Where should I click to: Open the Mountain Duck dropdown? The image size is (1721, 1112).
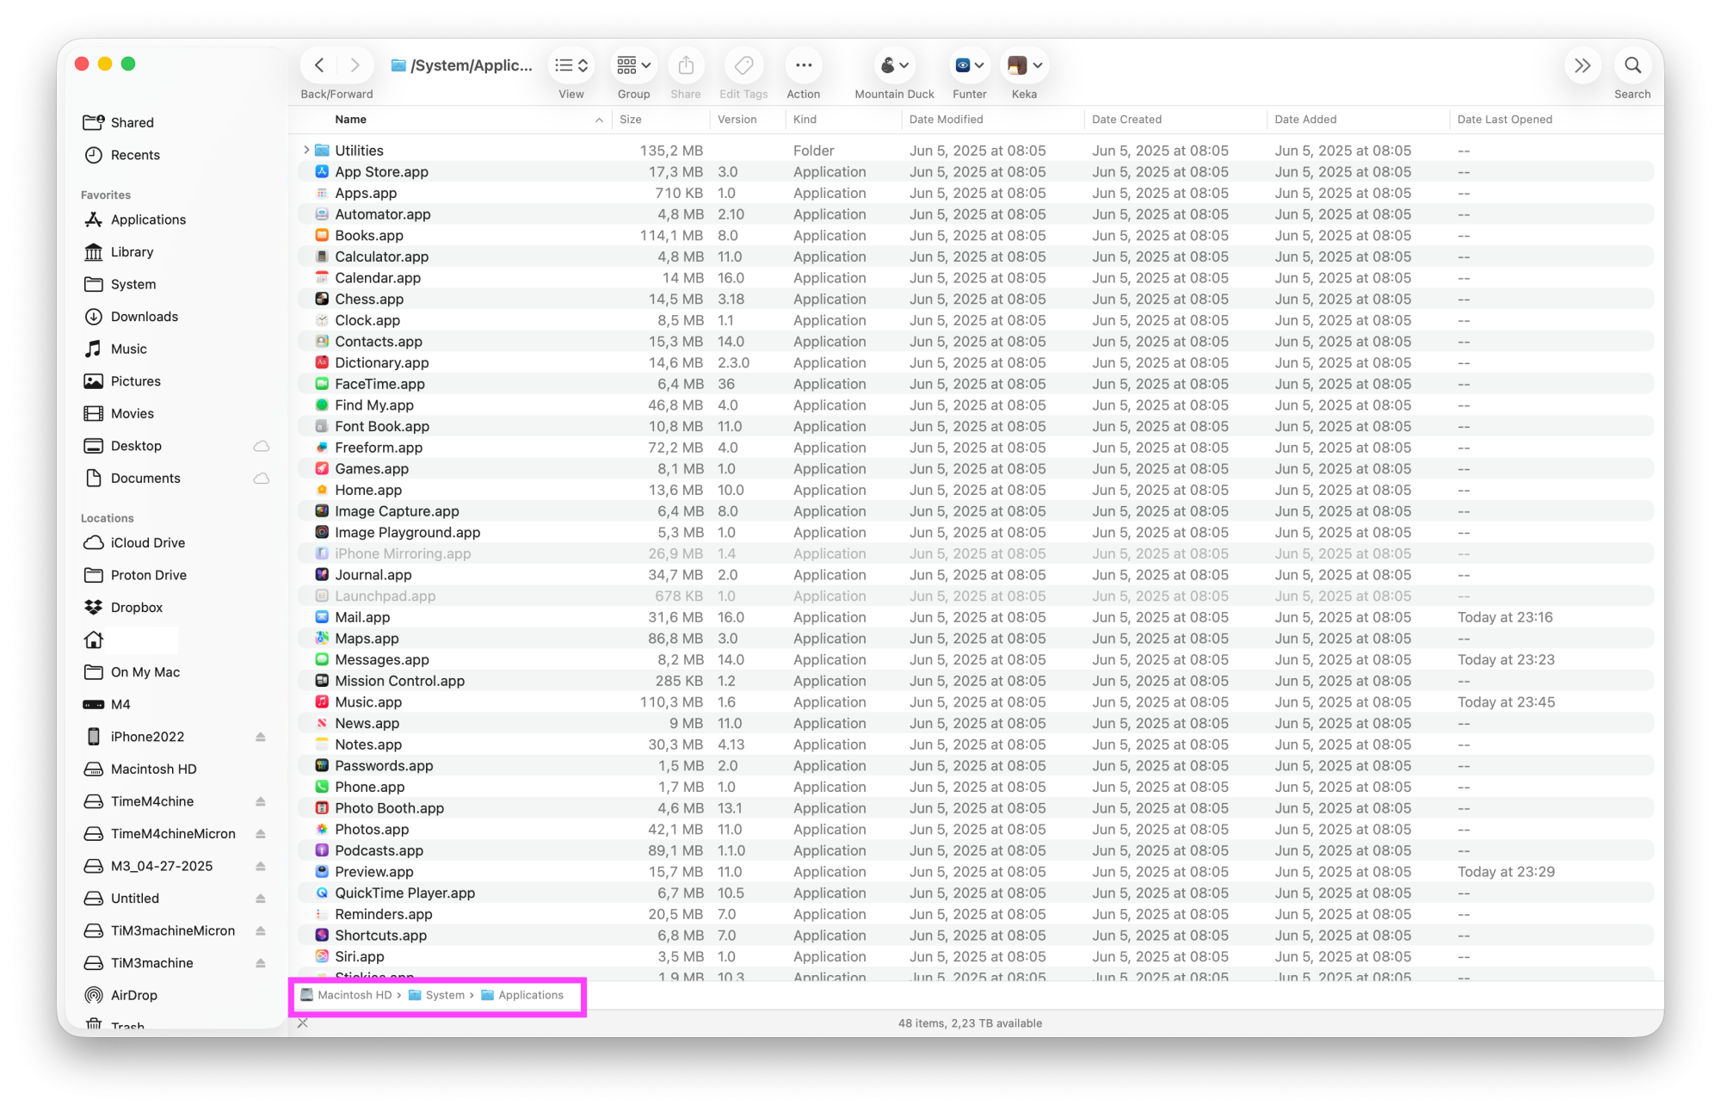click(x=894, y=66)
